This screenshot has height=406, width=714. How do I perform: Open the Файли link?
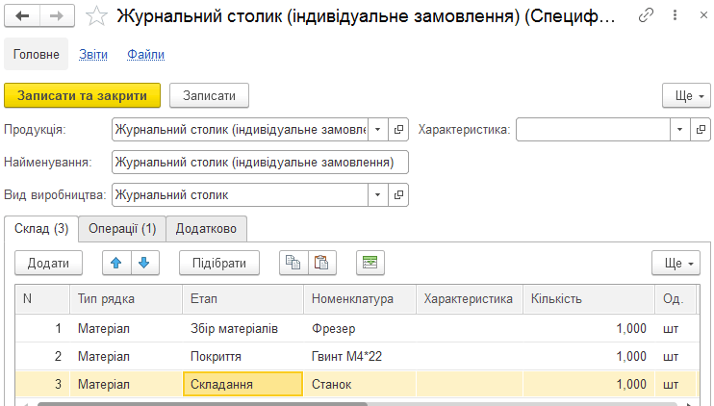(x=145, y=54)
